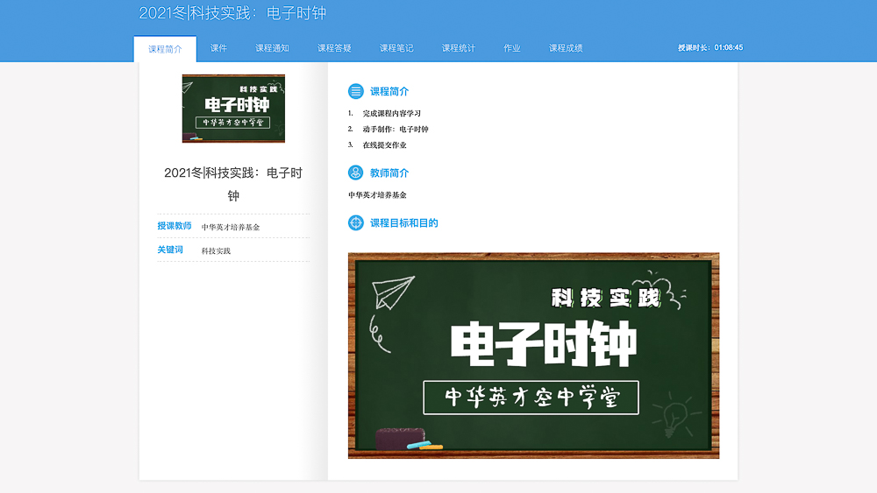This screenshot has height=493, width=877.
Task: Click the keyword 科技实践 in sidebar
Action: (x=216, y=250)
